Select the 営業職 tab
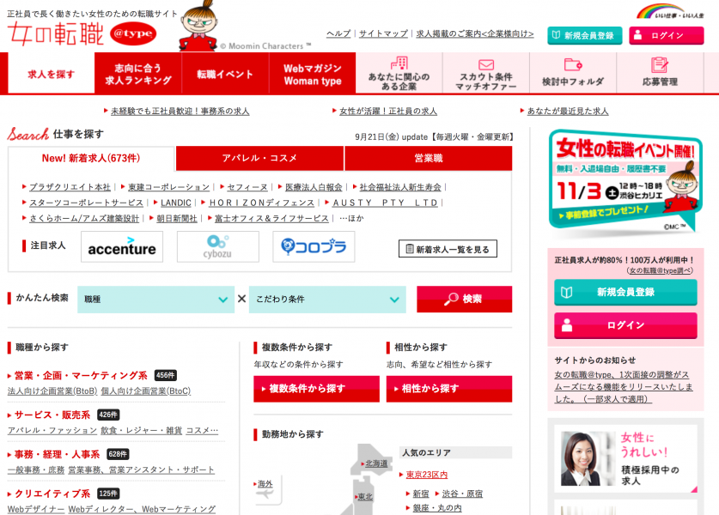The width and height of the screenshot is (719, 515). coord(429,158)
